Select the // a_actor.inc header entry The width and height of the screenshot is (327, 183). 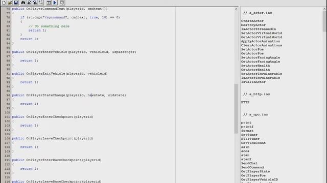[x=258, y=13]
